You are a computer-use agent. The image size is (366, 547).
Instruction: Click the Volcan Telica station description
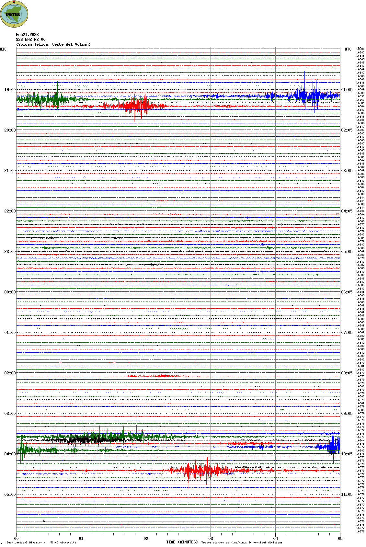53,44
